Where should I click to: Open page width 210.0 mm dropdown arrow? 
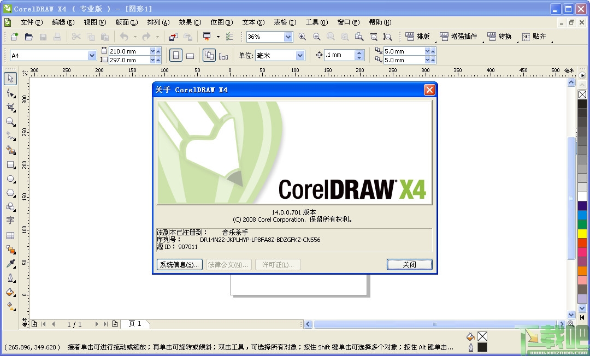tap(153, 51)
